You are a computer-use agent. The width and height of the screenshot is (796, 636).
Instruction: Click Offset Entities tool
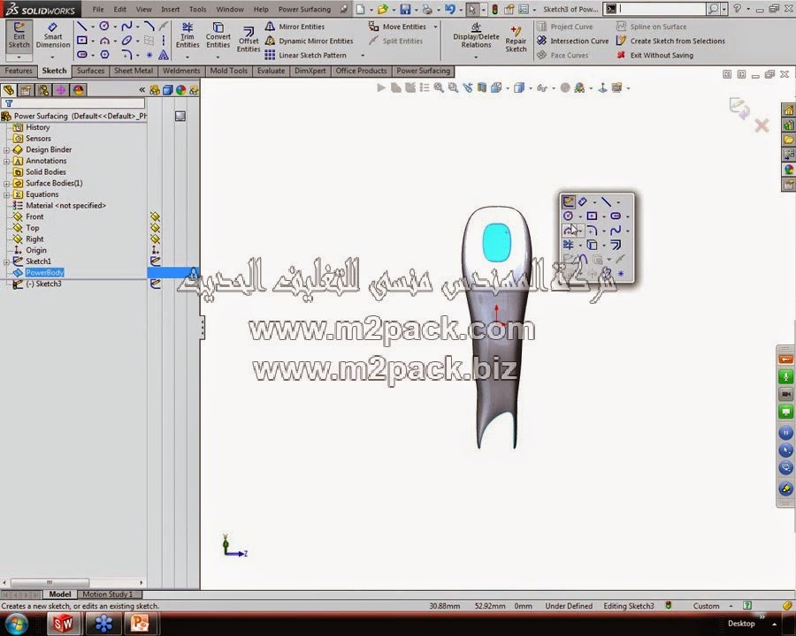pos(249,40)
